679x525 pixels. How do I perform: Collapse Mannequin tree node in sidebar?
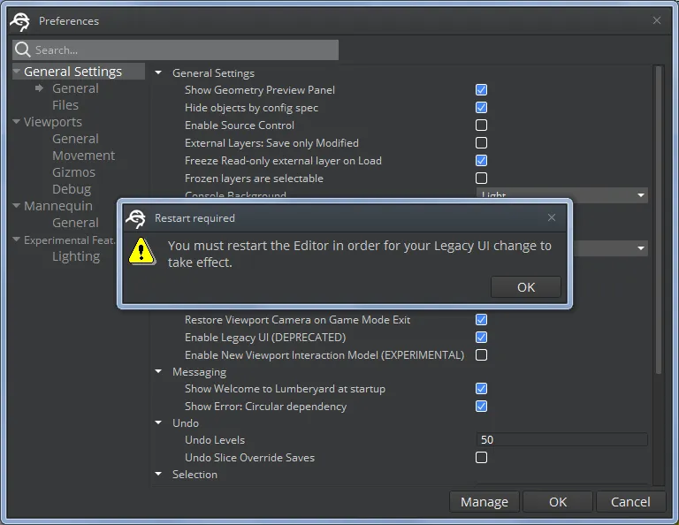17,206
